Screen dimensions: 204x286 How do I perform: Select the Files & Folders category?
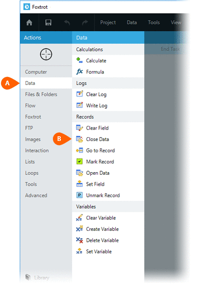pos(46,94)
